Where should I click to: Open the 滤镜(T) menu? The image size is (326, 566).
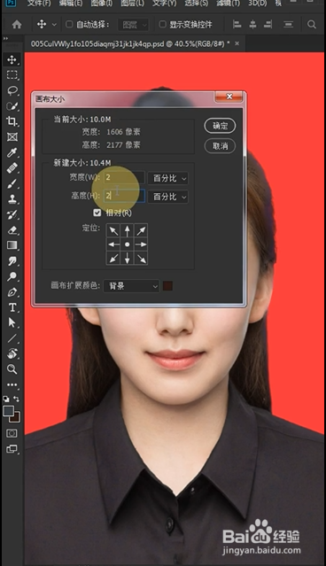tap(228, 4)
